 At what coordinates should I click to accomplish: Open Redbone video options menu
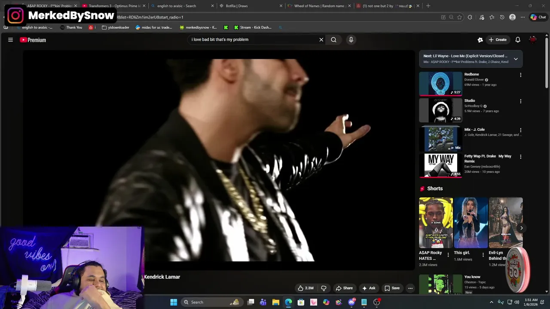pos(520,75)
